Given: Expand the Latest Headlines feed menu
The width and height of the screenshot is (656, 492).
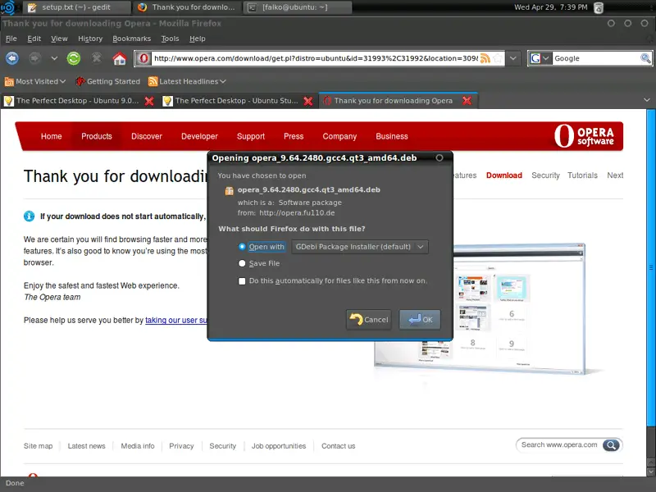Looking at the screenshot, I should click(x=187, y=81).
